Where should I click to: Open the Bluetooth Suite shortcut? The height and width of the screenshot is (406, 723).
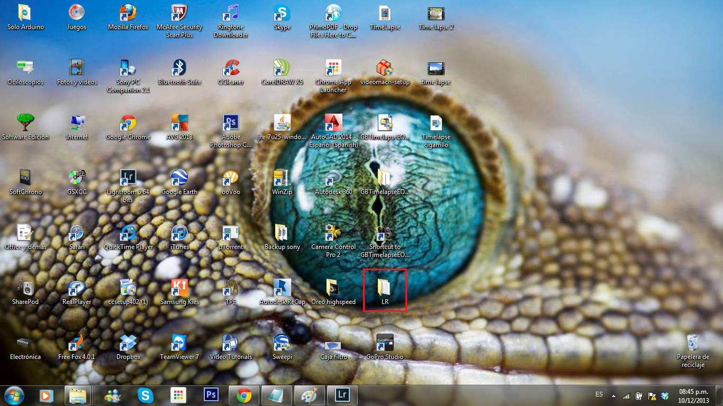click(x=179, y=72)
